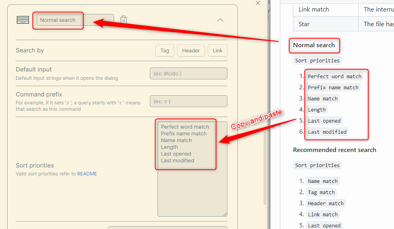Delete the Normal search command with trash icon
Screen dimensions: 394x229
[x=123, y=19]
